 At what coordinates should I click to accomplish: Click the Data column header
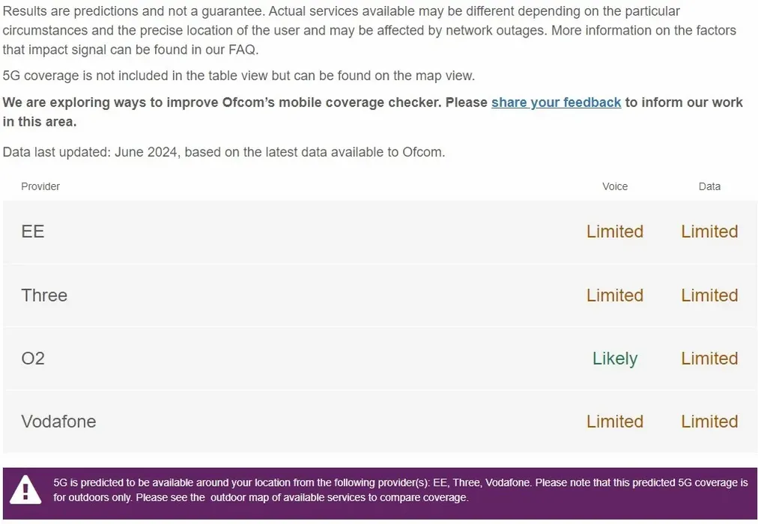(x=709, y=186)
